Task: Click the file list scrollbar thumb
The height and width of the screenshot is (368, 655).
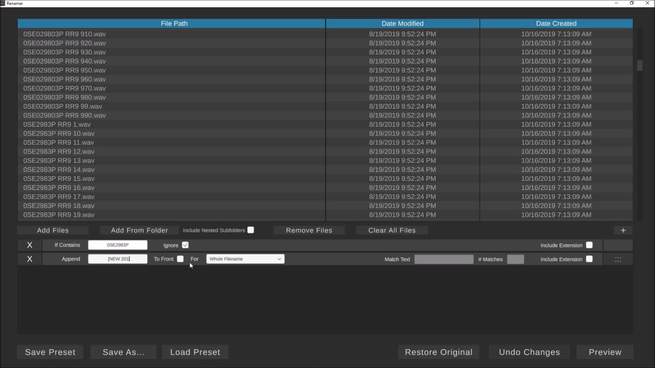Action: click(640, 65)
